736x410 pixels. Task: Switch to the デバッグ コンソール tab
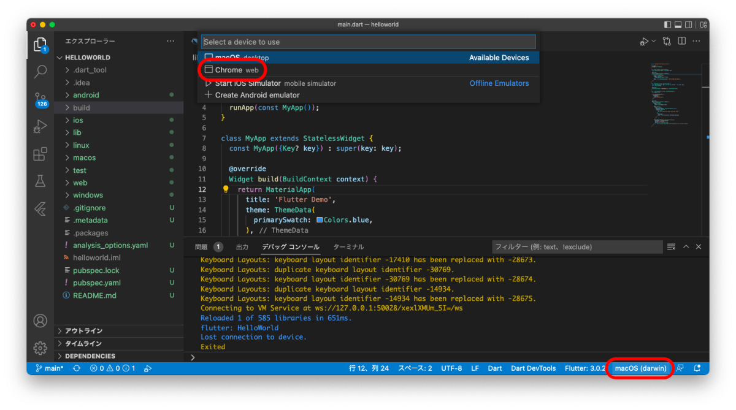tap(291, 247)
